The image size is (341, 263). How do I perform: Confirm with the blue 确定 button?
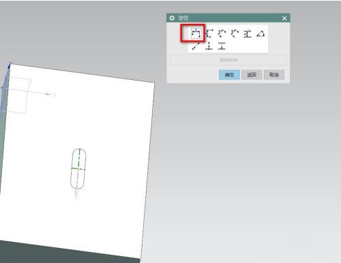[x=229, y=74]
